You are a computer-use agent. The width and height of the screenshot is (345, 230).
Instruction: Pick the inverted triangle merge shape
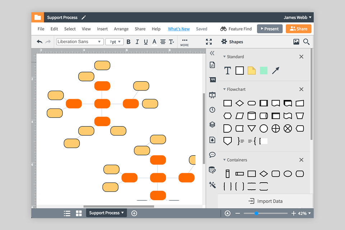[x=252, y=128]
